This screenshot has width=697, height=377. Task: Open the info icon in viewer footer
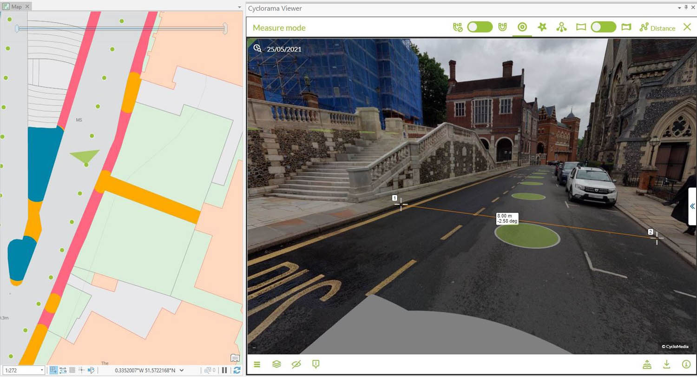(686, 364)
